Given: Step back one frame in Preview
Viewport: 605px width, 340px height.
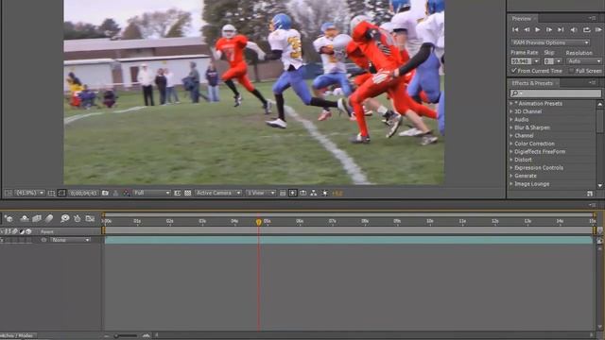Looking at the screenshot, I should click(x=527, y=29).
